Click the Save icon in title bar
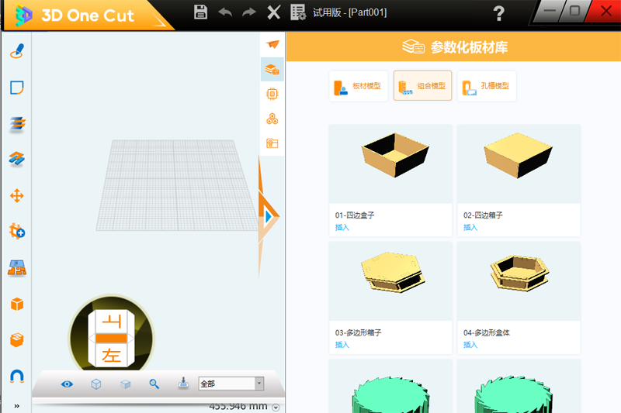 [x=201, y=12]
